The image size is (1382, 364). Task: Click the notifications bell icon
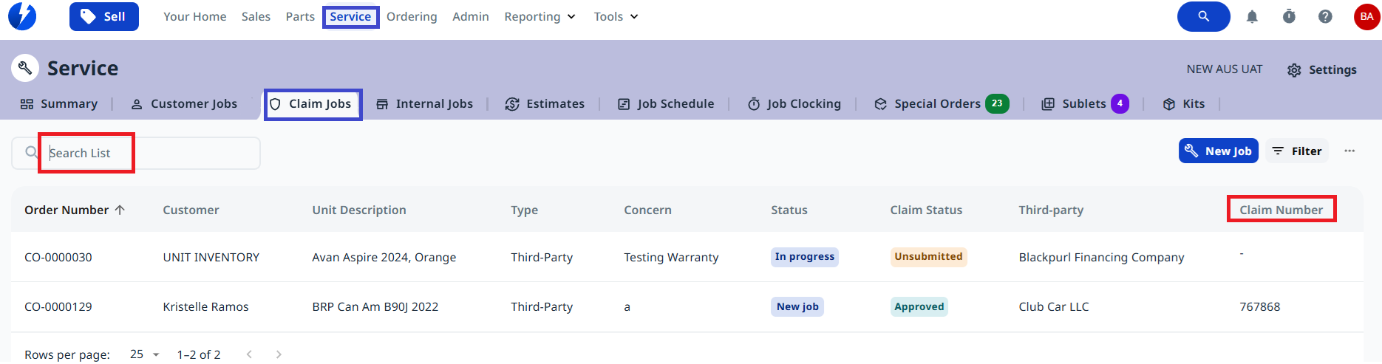1252,16
